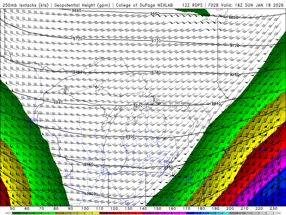Click the leftmost 9720 contour label
286x215 pixels.
(x=78, y=39)
